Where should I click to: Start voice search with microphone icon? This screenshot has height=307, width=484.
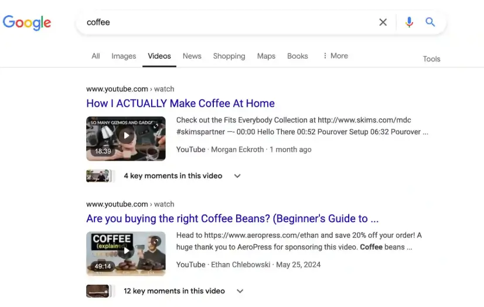click(409, 22)
